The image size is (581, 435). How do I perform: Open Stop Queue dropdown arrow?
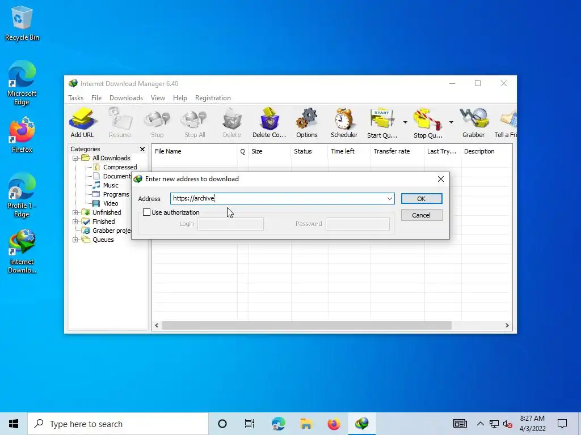pos(451,122)
